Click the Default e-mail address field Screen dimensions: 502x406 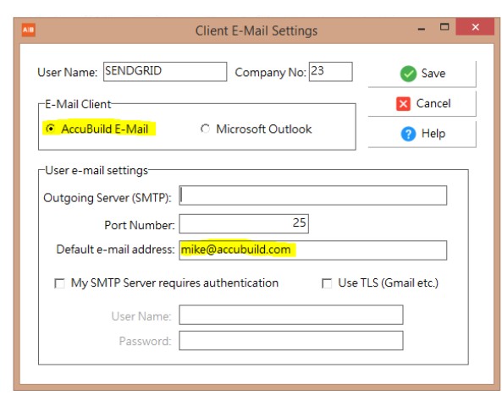[312, 250]
